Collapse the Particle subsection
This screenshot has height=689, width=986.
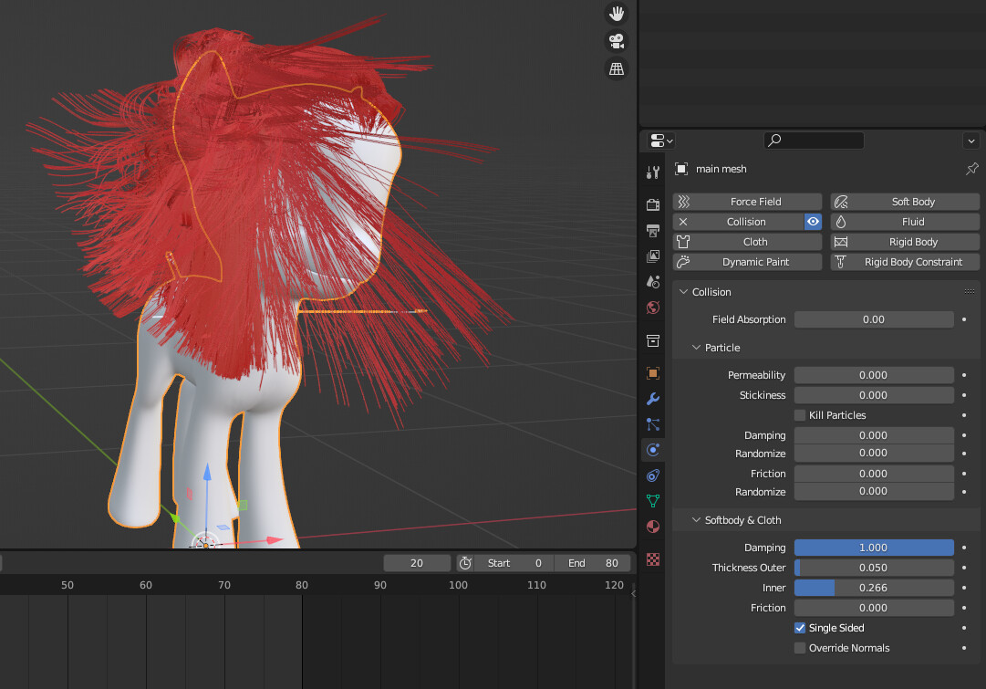[696, 348]
